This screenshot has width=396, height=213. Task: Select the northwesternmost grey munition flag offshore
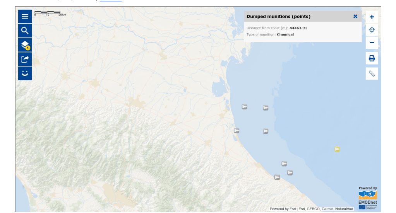click(245, 107)
